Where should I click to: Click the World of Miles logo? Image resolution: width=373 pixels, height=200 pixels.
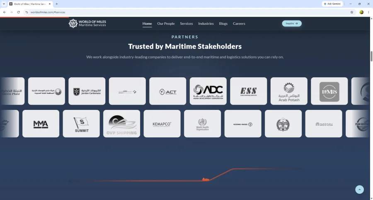[87, 24]
